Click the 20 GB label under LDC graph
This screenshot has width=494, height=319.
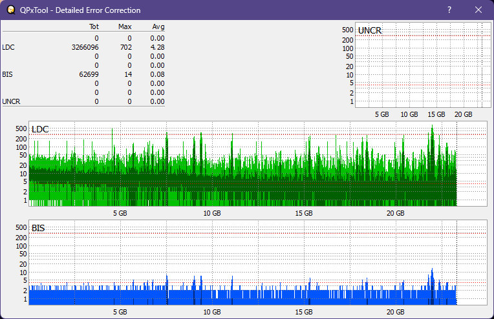coord(395,213)
